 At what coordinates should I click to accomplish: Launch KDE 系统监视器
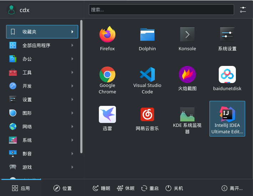click(x=187, y=120)
